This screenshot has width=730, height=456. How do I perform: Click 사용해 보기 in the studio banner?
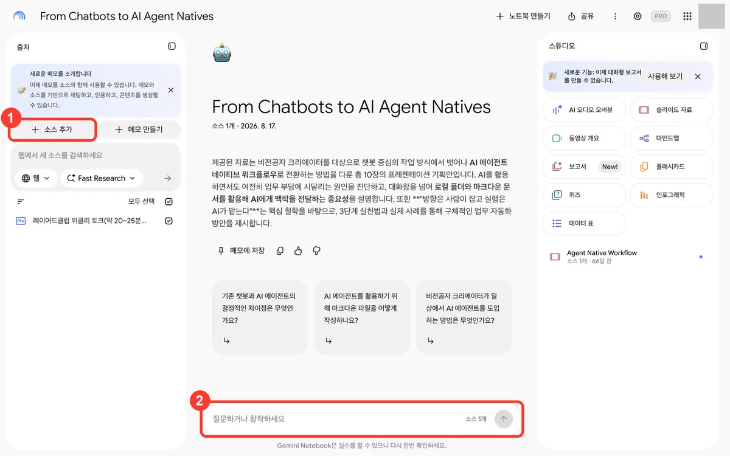coord(665,77)
